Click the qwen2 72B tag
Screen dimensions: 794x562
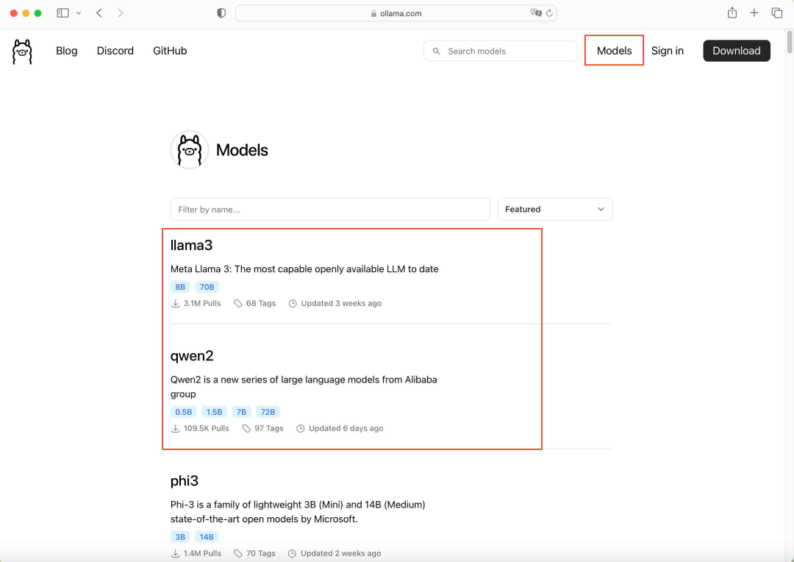coord(268,412)
